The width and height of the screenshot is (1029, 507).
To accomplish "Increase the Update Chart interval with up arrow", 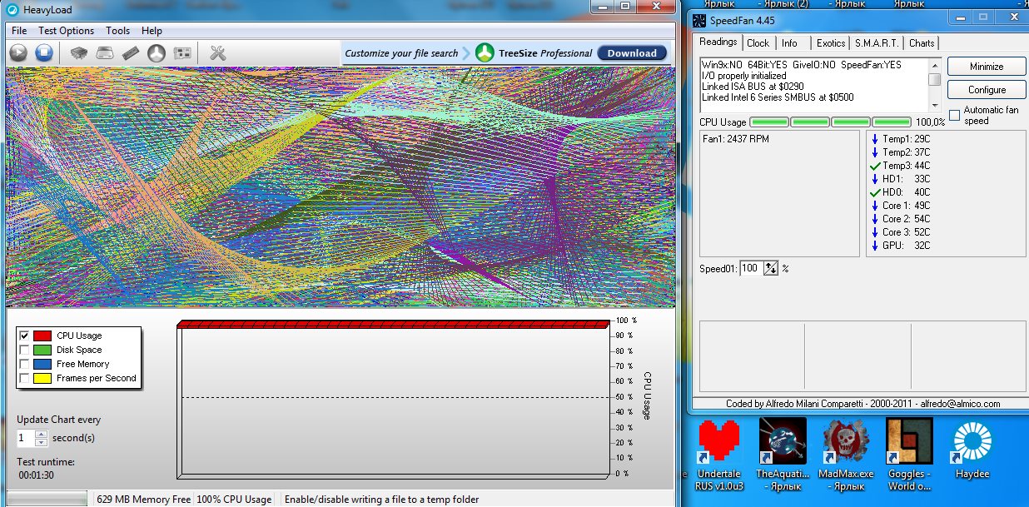I will pyautogui.click(x=41, y=434).
